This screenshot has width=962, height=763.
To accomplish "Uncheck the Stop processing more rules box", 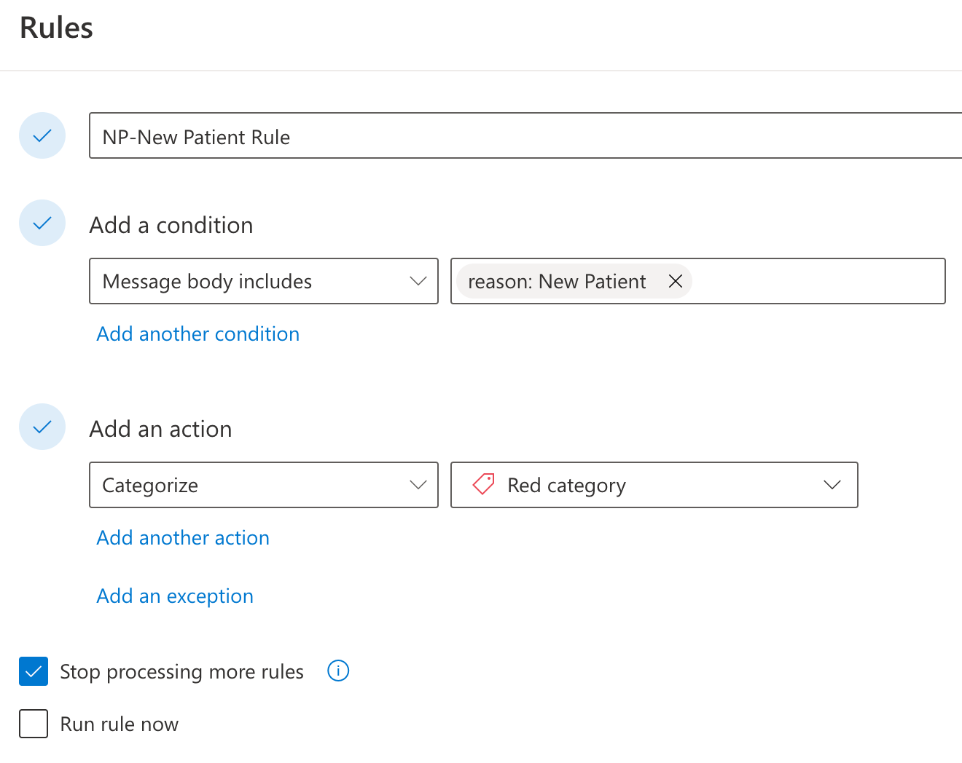I will tap(33, 671).
